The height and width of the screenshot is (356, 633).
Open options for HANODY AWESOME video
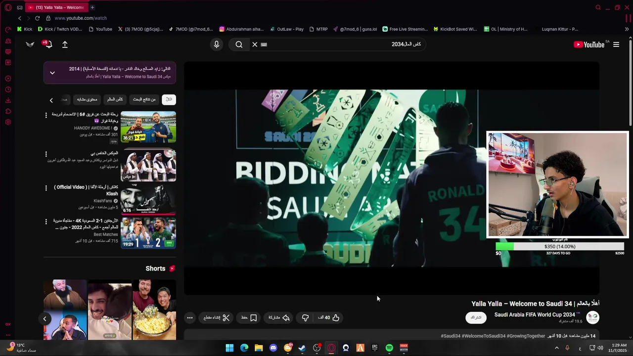[46, 115]
